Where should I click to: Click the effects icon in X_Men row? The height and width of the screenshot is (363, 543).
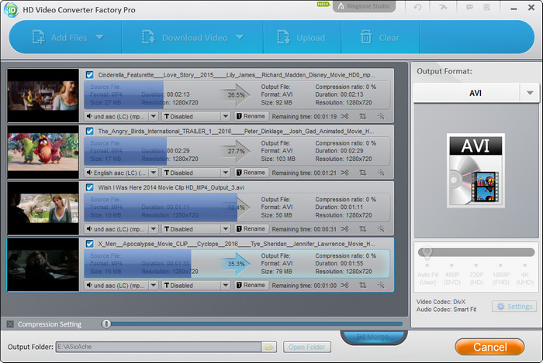point(381,286)
